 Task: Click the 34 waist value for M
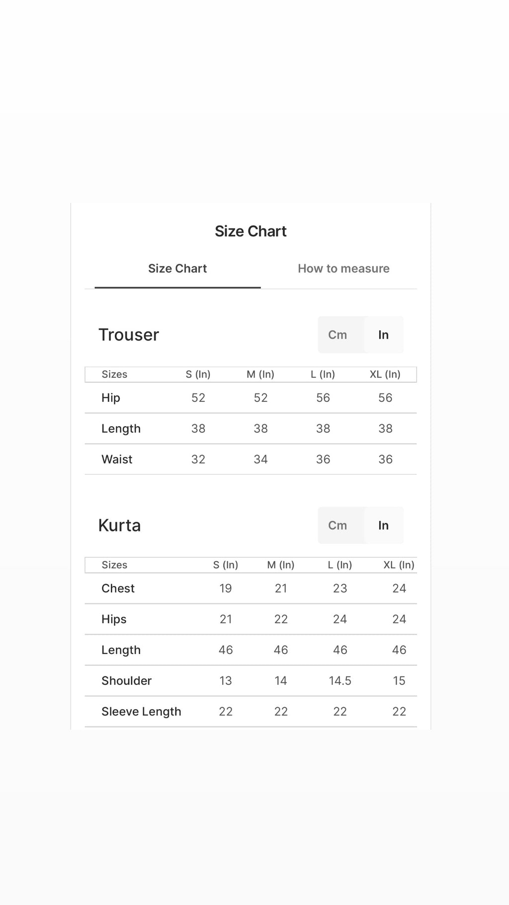pyautogui.click(x=260, y=459)
